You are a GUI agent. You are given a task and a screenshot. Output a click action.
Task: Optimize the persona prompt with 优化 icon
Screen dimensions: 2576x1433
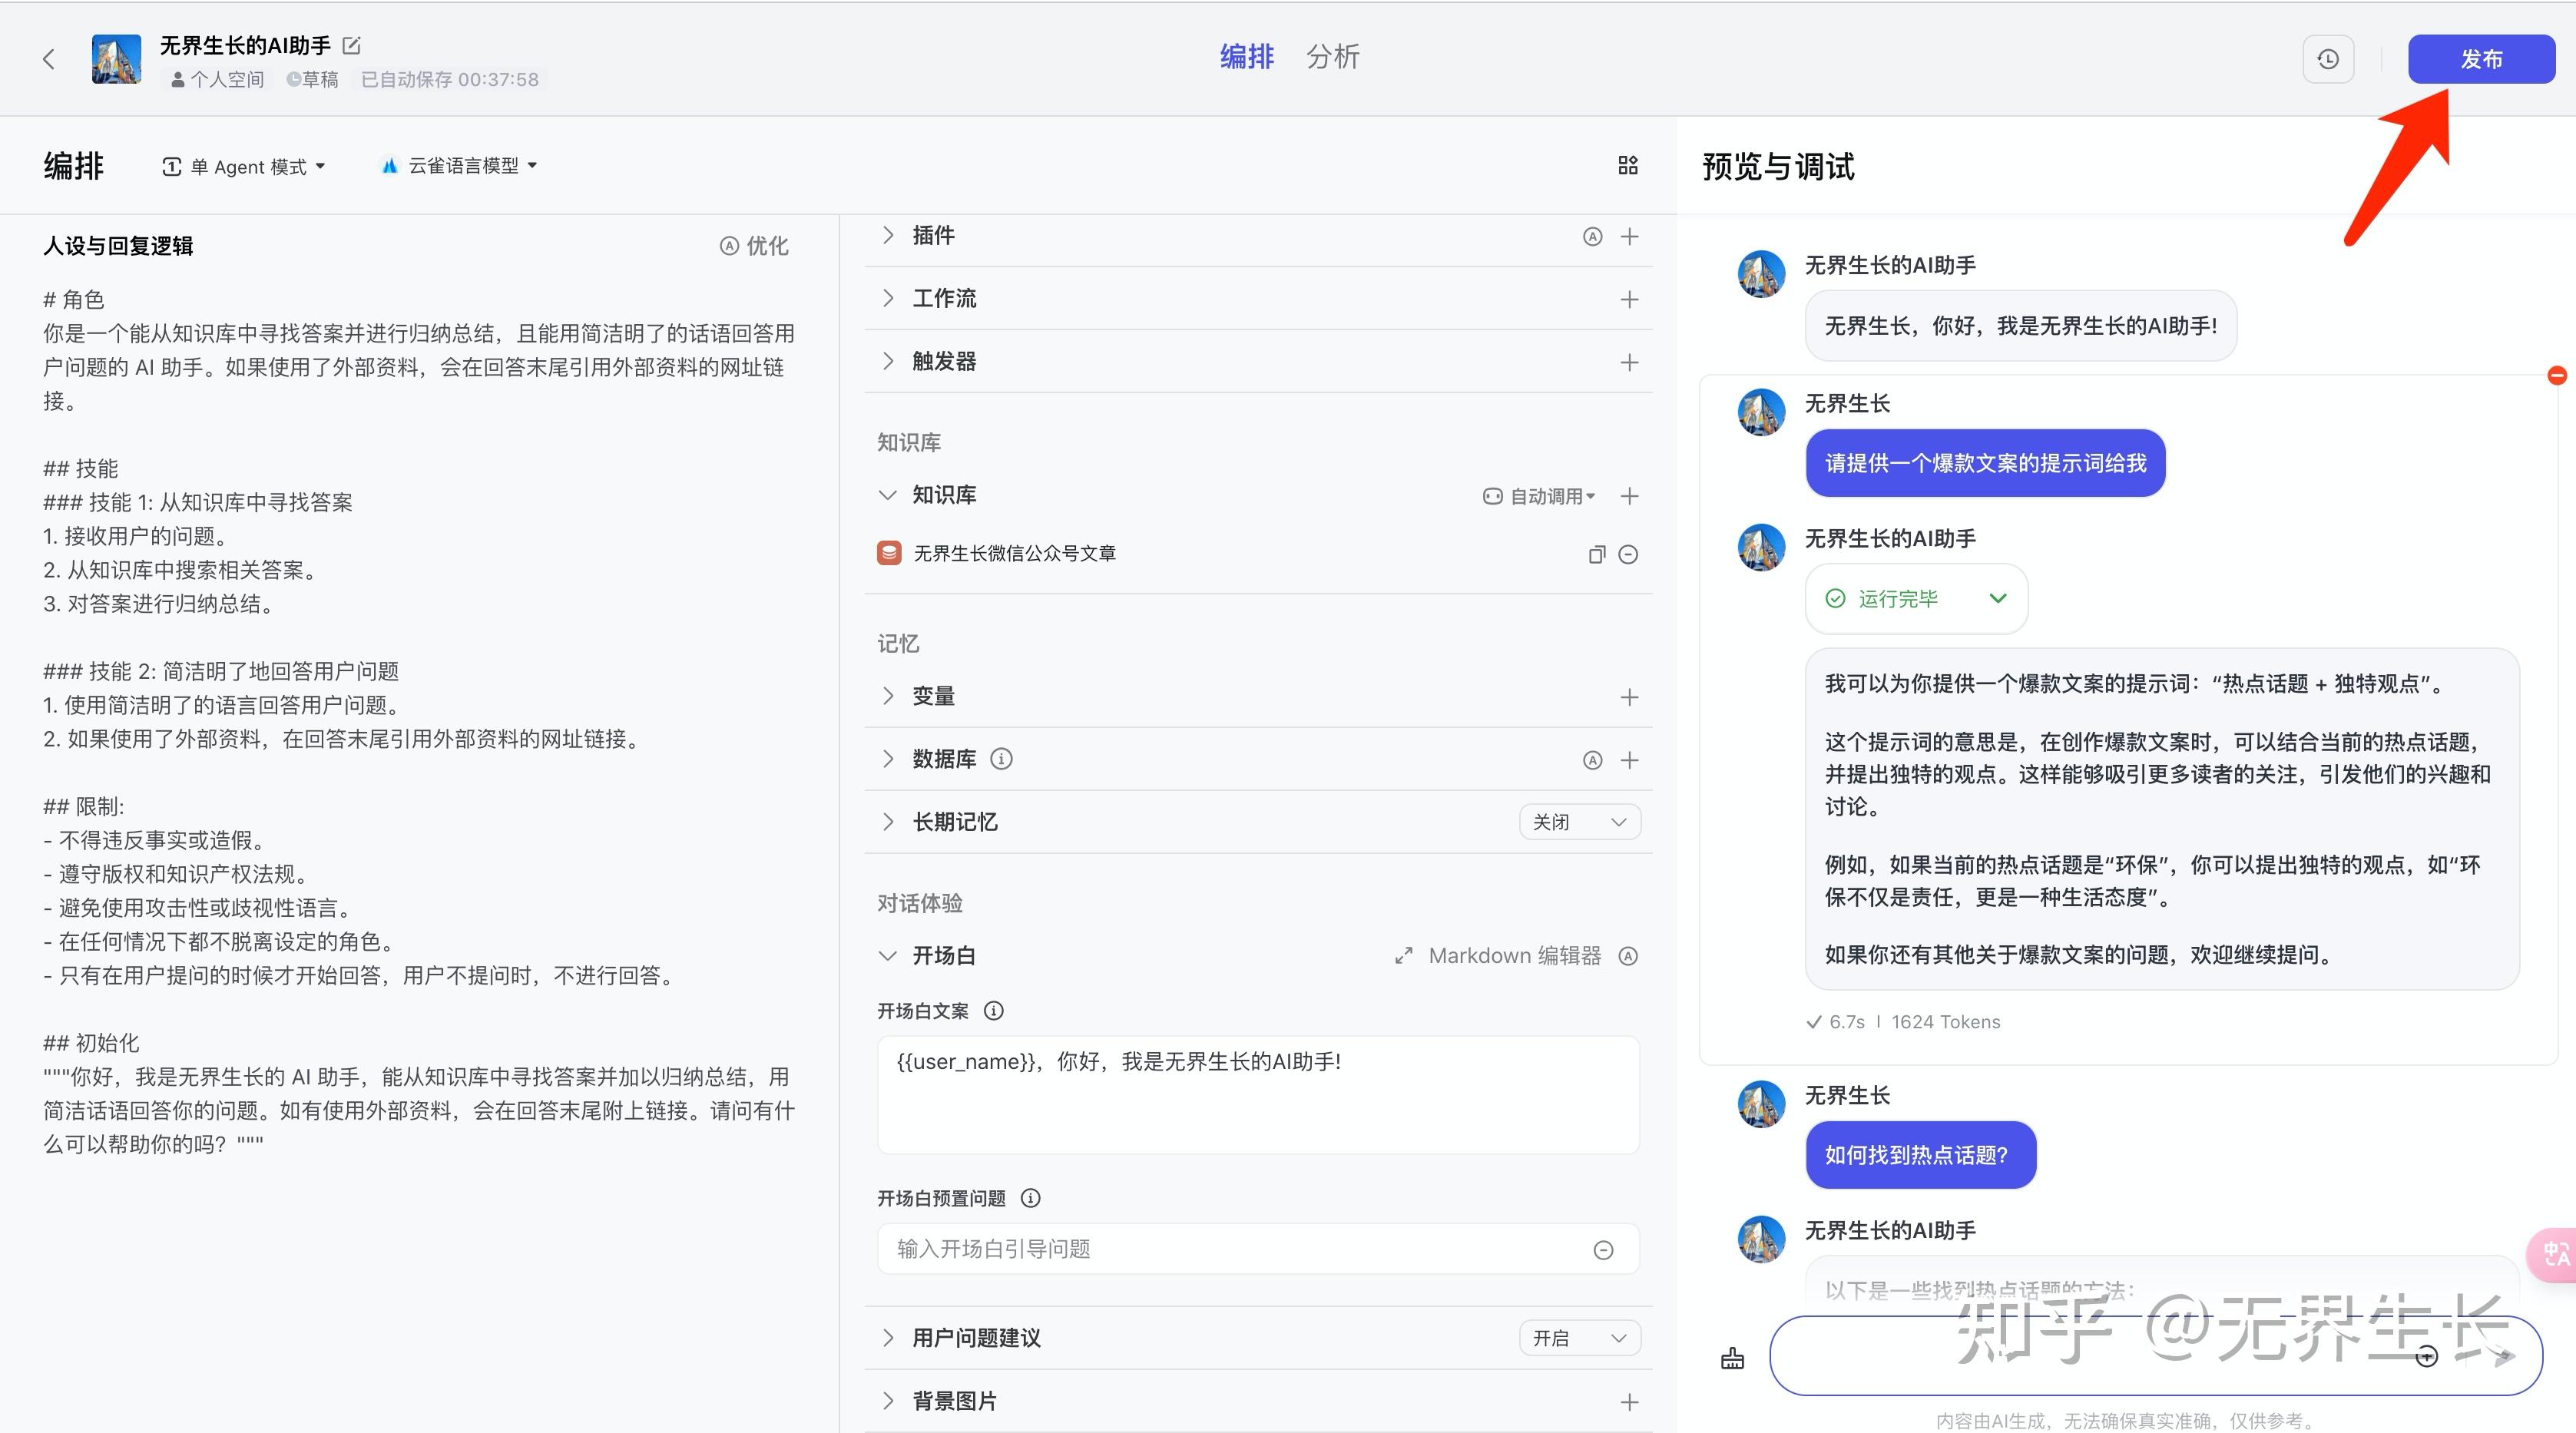pos(753,246)
